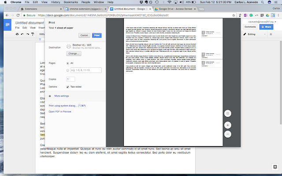Open the Docs View menu
This screenshot has height=176, width=282.
coord(33,28)
